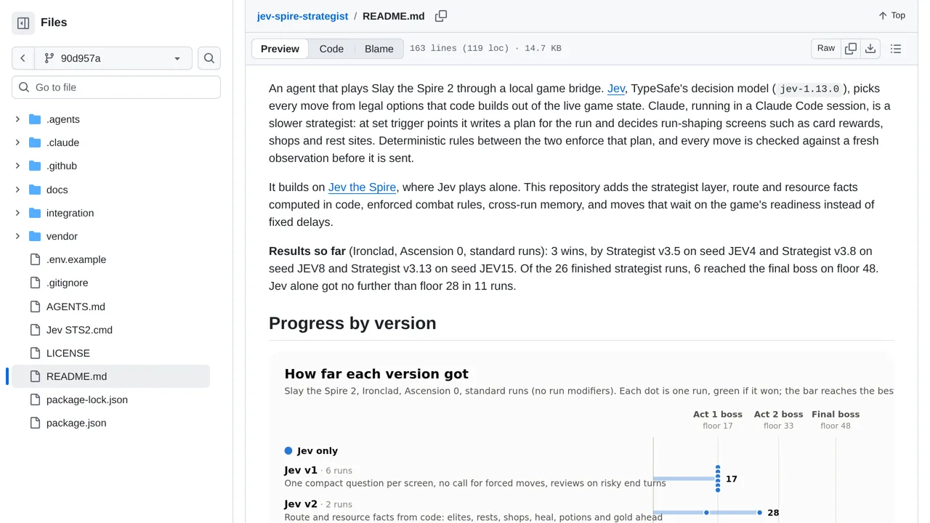Expand the .claude folder chevron
Screen dimensions: 930x523
(x=17, y=142)
